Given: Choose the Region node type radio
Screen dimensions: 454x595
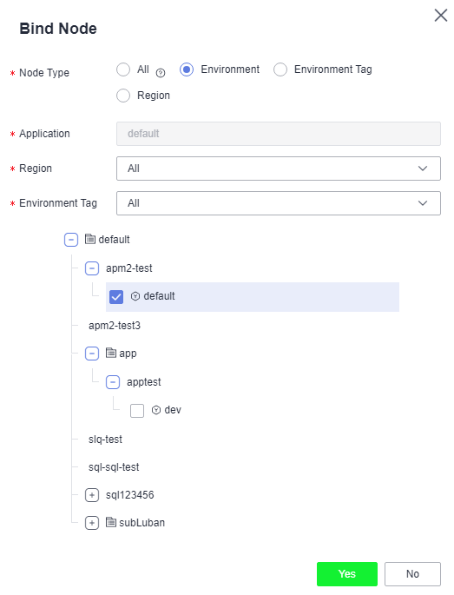Looking at the screenshot, I should (x=123, y=96).
